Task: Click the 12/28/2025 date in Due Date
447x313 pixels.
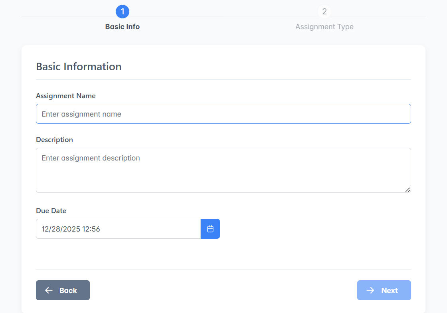Action: click(x=60, y=229)
